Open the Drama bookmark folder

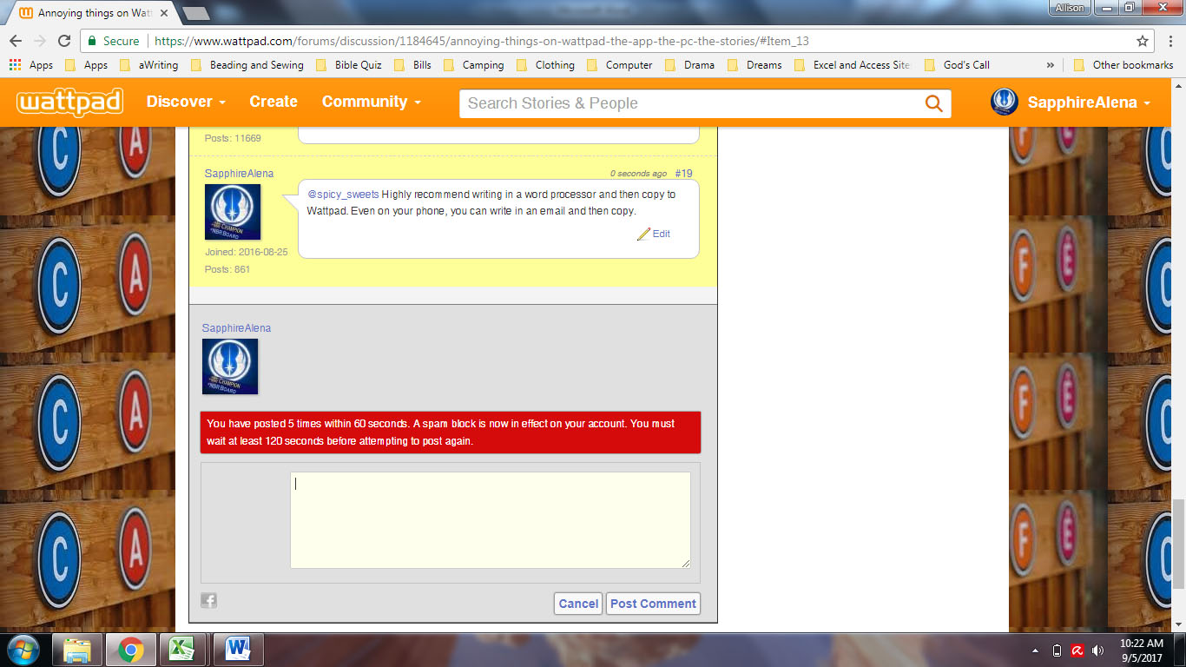[x=690, y=65]
